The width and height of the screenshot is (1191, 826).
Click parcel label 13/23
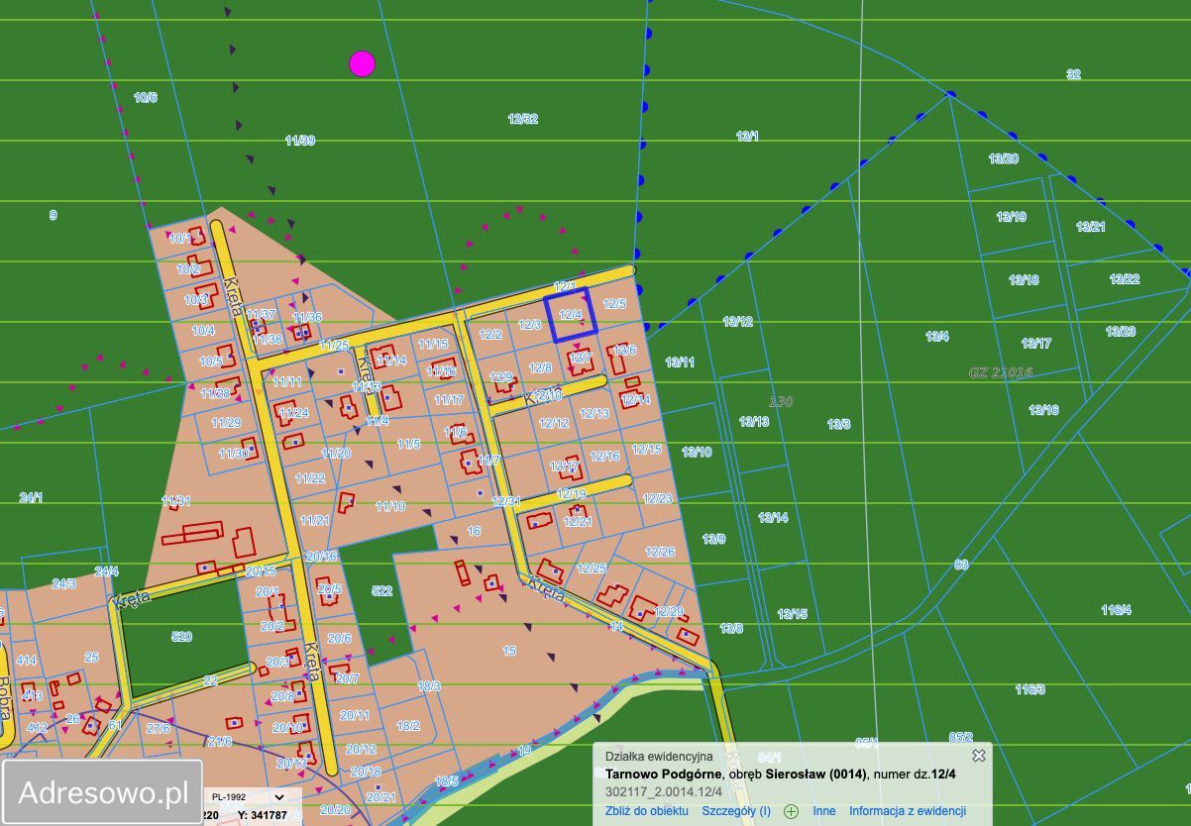tap(1121, 332)
